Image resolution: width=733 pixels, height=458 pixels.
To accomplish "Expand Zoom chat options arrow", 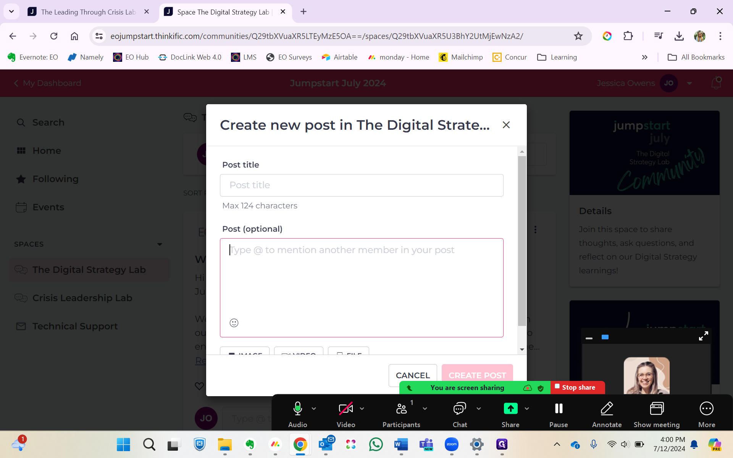I will click(479, 408).
